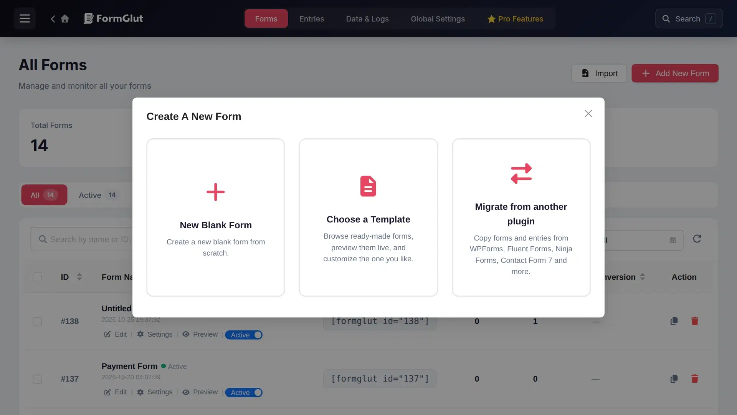Click the top Search box

point(689,18)
